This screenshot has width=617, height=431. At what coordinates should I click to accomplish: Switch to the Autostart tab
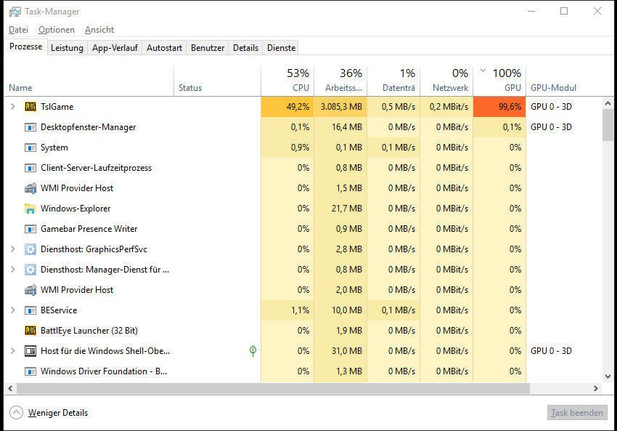(x=164, y=48)
